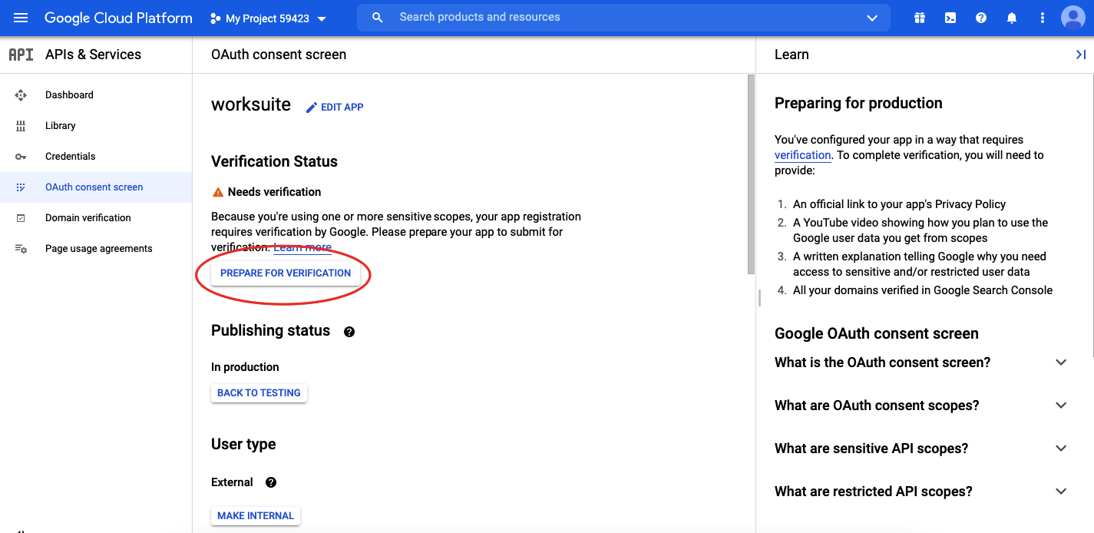View notifications bell icon
Image resolution: width=1094 pixels, height=533 pixels.
(x=1012, y=18)
